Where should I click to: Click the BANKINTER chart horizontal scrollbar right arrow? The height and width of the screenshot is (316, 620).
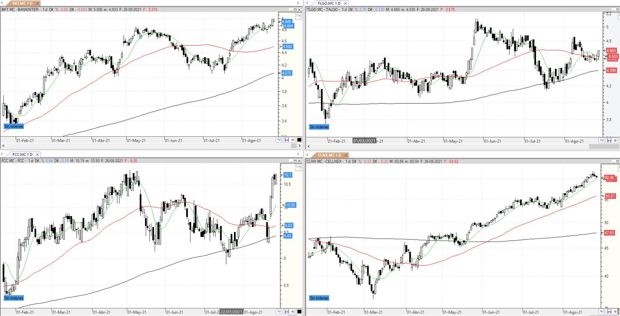(x=299, y=146)
